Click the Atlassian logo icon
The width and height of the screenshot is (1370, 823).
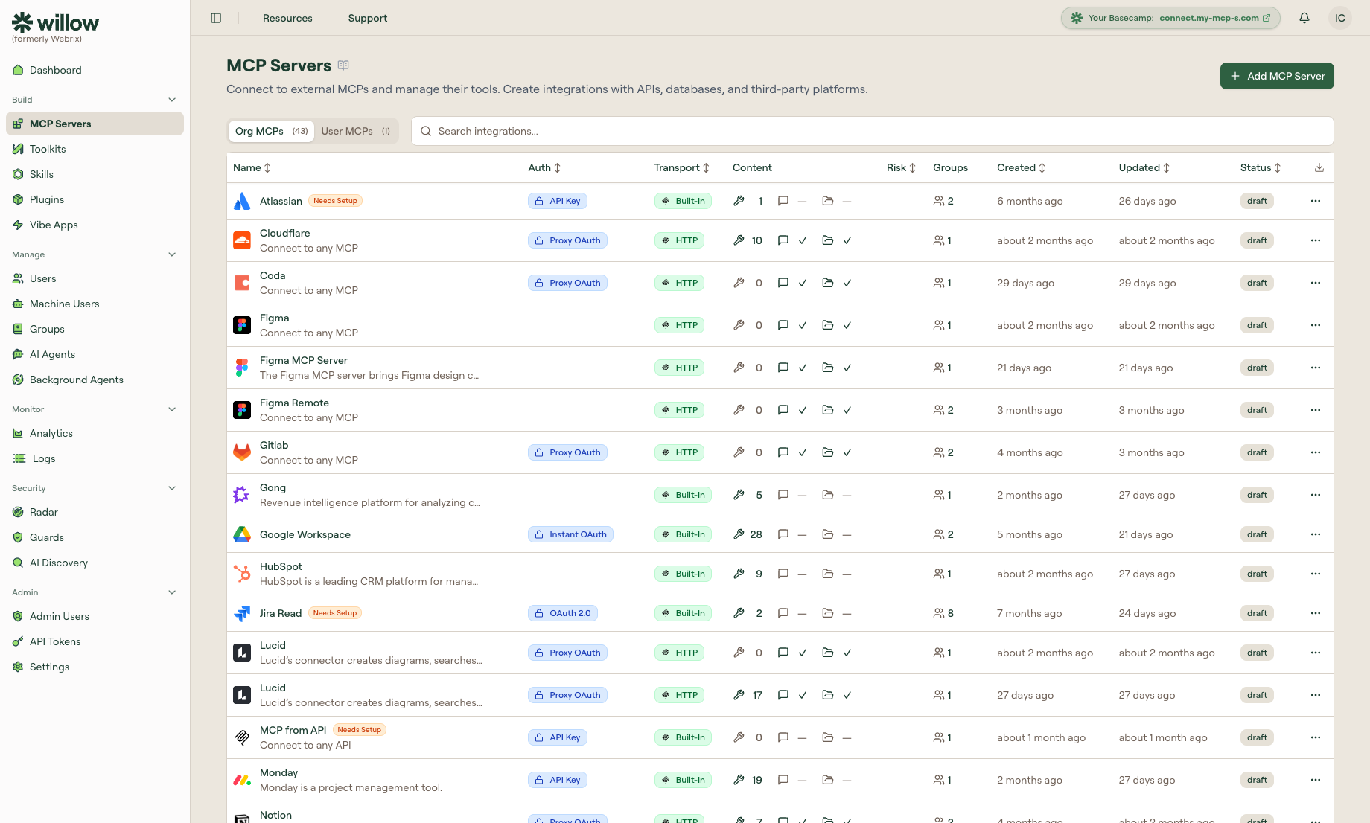point(242,201)
